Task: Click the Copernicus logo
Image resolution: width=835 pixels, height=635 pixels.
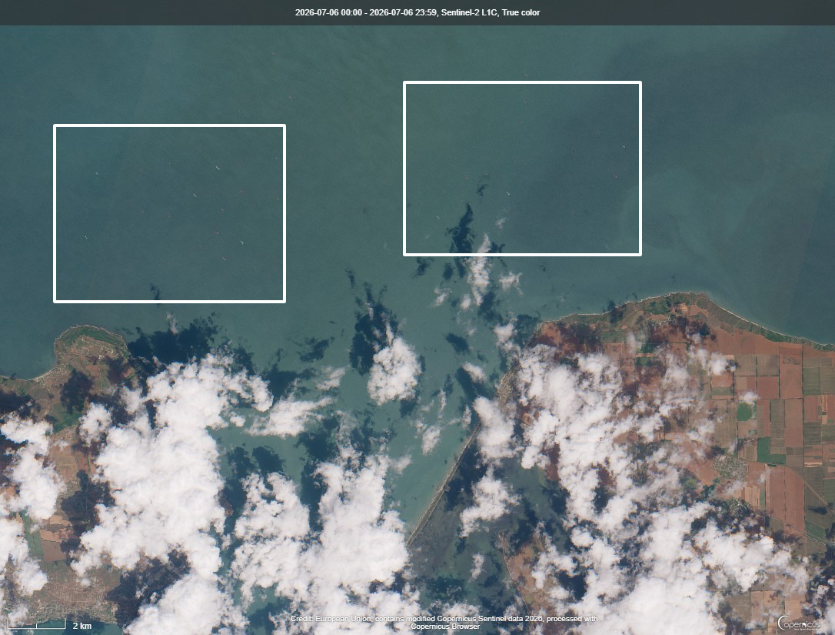Action: [x=799, y=623]
